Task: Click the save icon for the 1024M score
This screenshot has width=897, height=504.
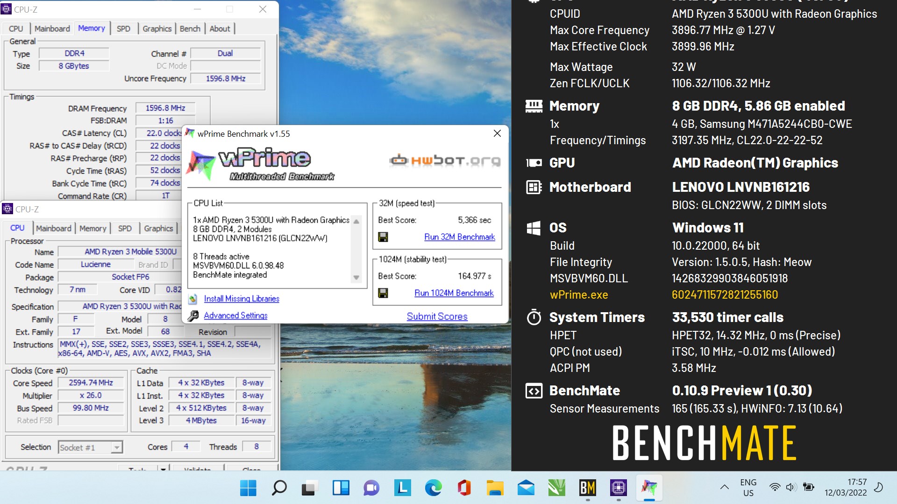Action: click(383, 293)
